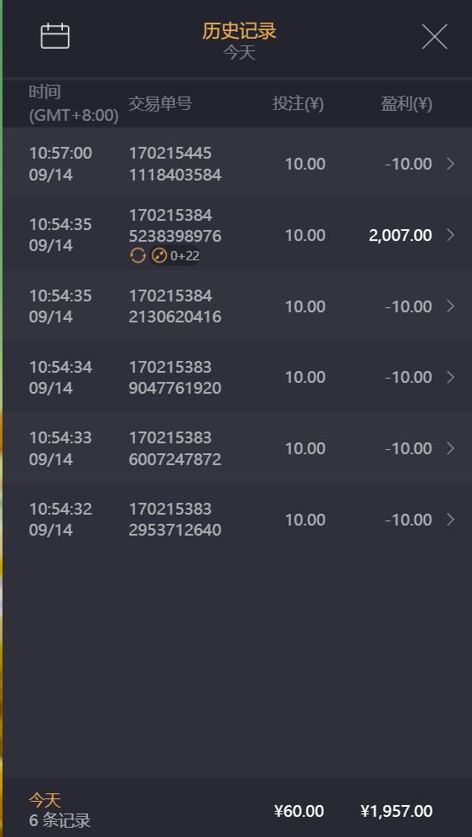Click the 时间 (GMT+8:00) column header

click(74, 103)
